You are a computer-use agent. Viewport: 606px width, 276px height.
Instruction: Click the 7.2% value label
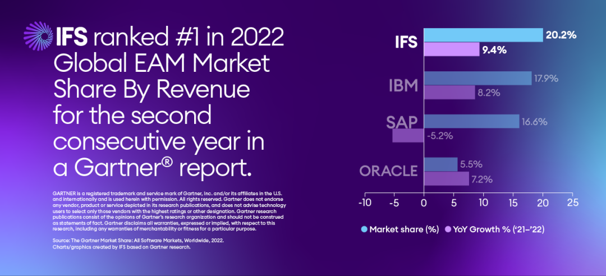click(x=483, y=180)
